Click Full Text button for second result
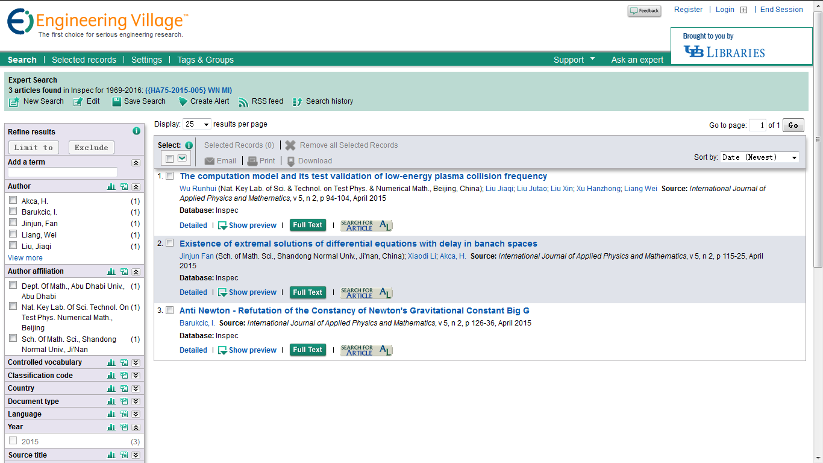Image resolution: width=823 pixels, height=463 pixels. 307,292
